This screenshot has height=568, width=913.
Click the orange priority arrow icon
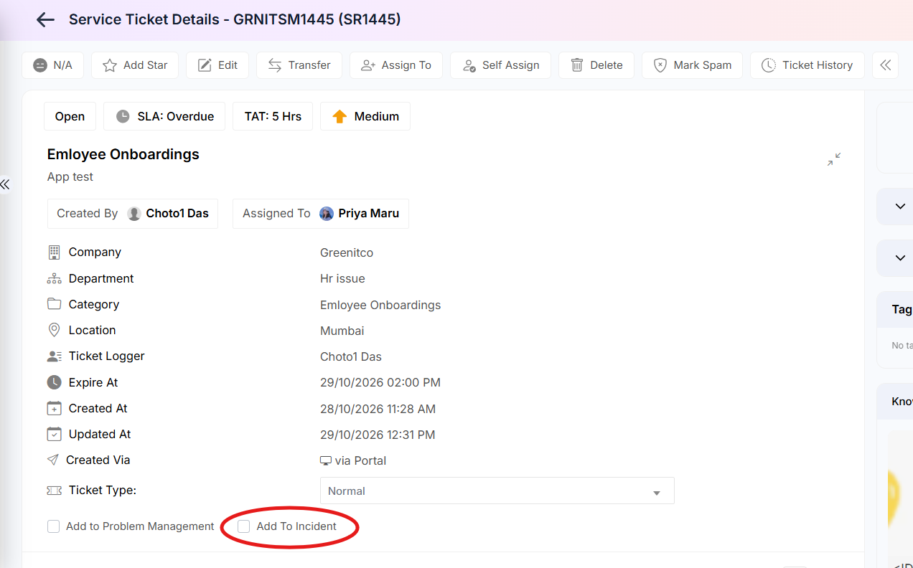(x=340, y=116)
